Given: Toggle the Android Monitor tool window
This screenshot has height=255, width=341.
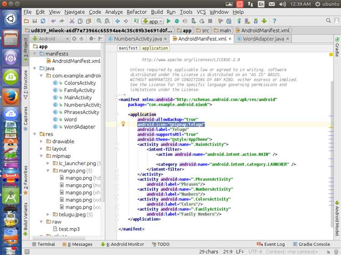Looking at the screenshot, I should pos(125,244).
